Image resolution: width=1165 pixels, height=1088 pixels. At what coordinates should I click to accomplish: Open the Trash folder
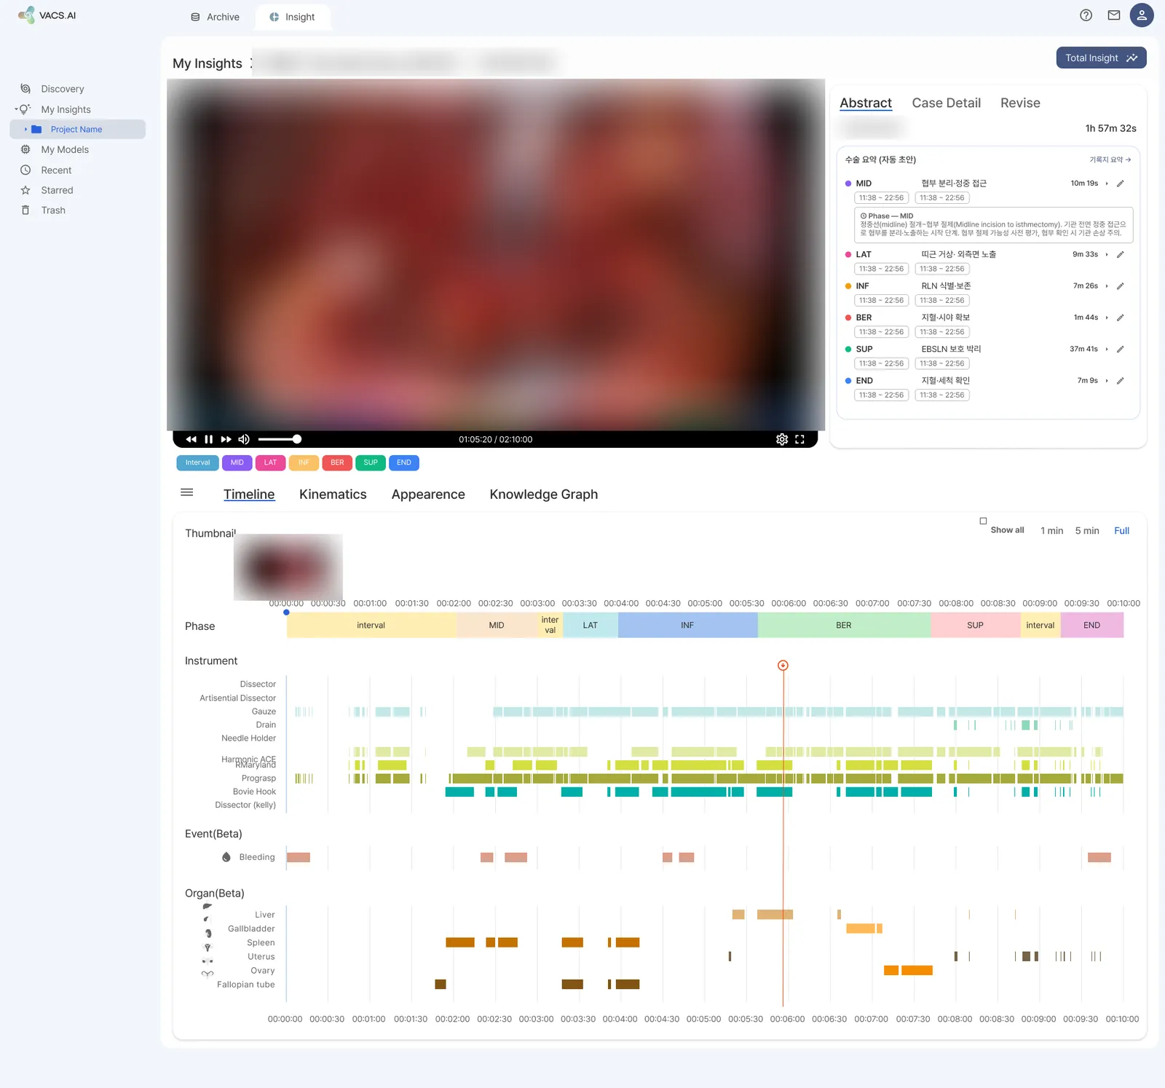coord(53,210)
